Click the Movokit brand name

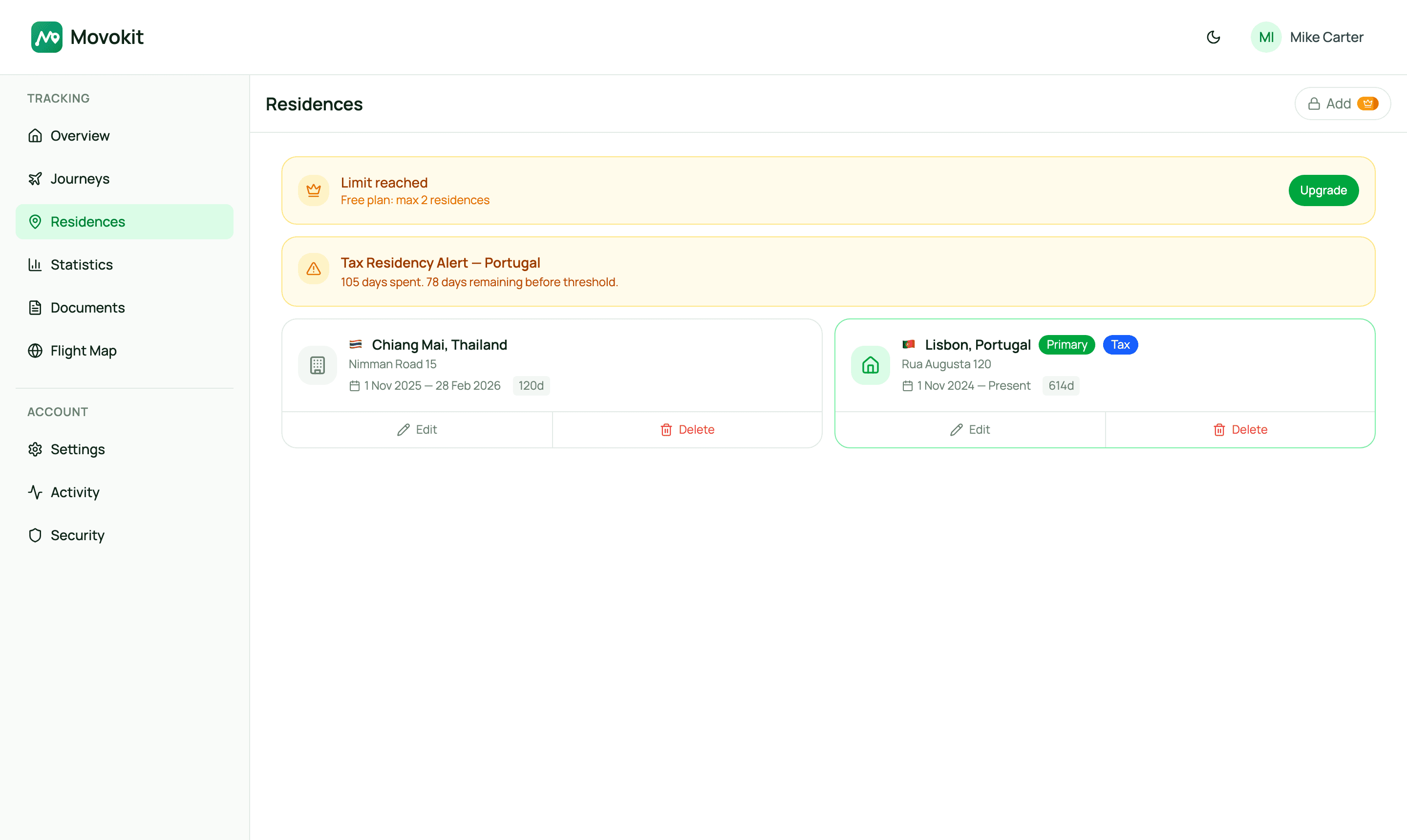[107, 37]
